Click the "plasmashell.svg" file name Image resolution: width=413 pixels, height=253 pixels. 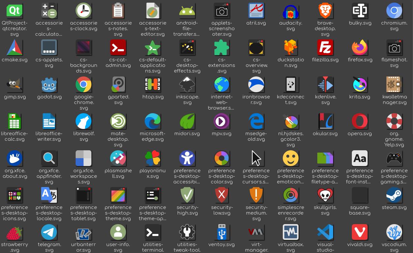pyautogui.click(x=118, y=173)
